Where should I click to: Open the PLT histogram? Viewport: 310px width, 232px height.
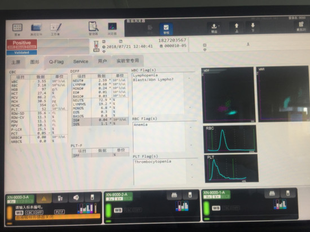[232, 168]
